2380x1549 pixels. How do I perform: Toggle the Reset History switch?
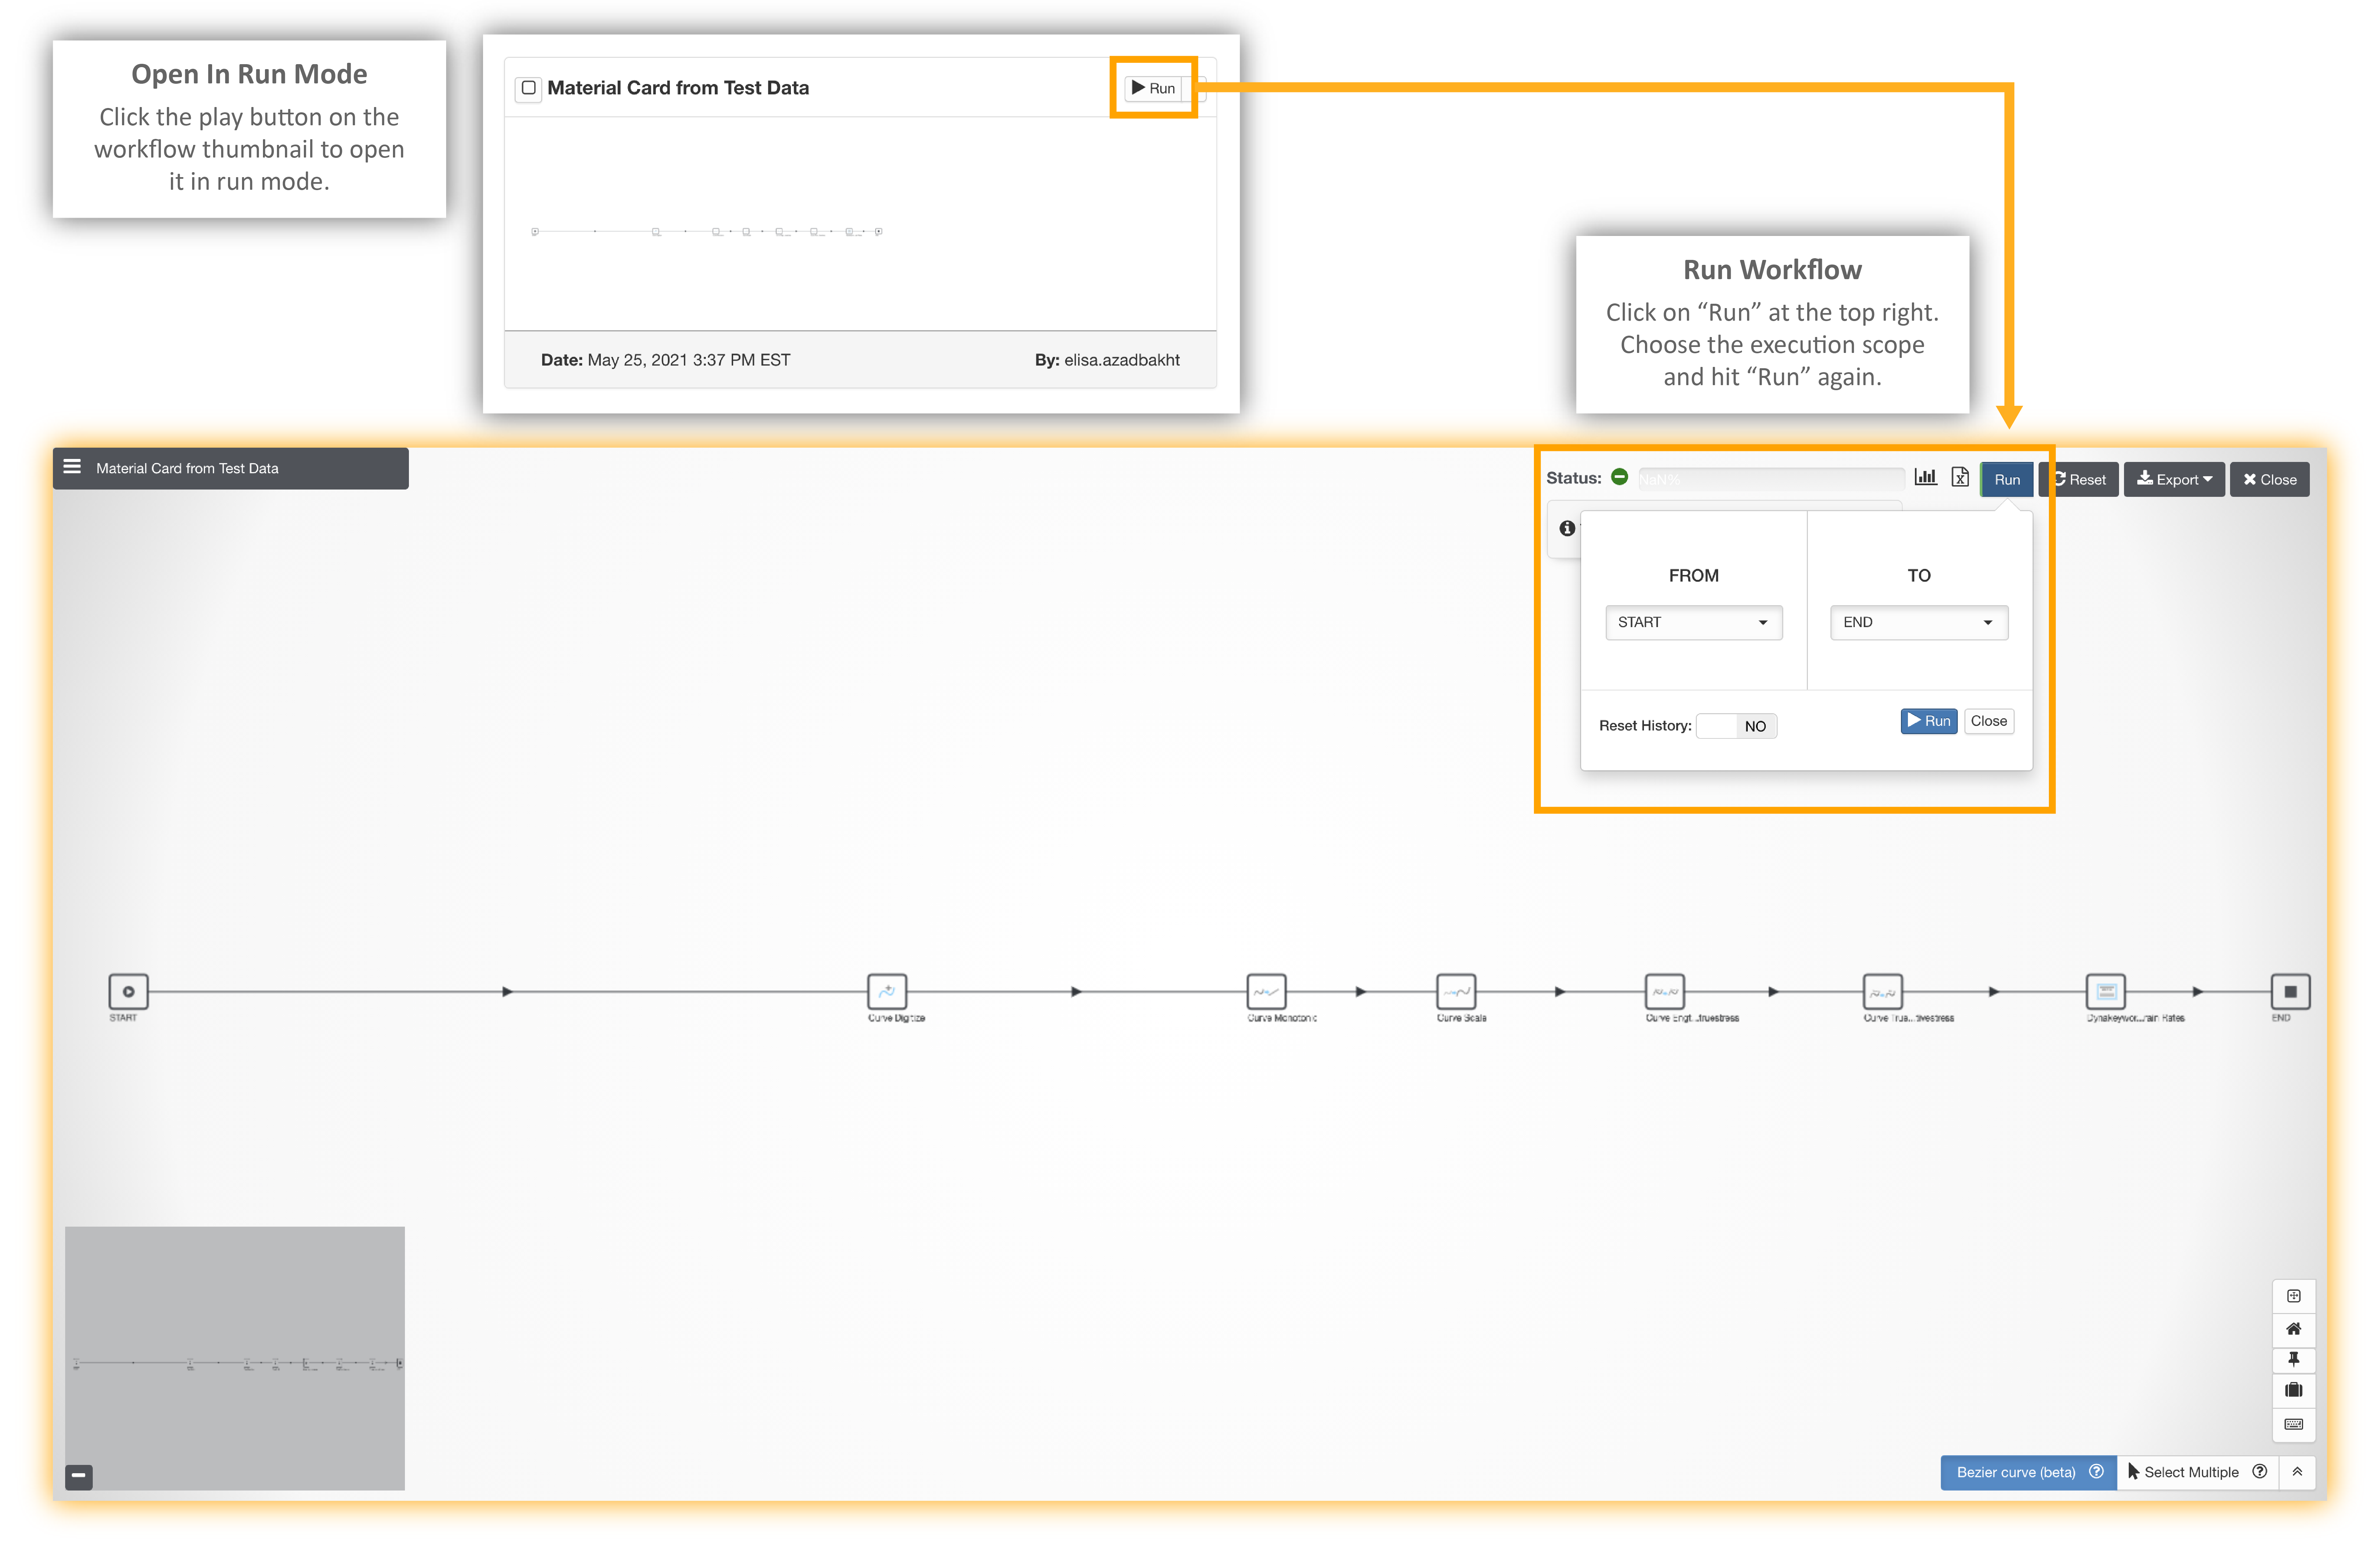[1736, 725]
